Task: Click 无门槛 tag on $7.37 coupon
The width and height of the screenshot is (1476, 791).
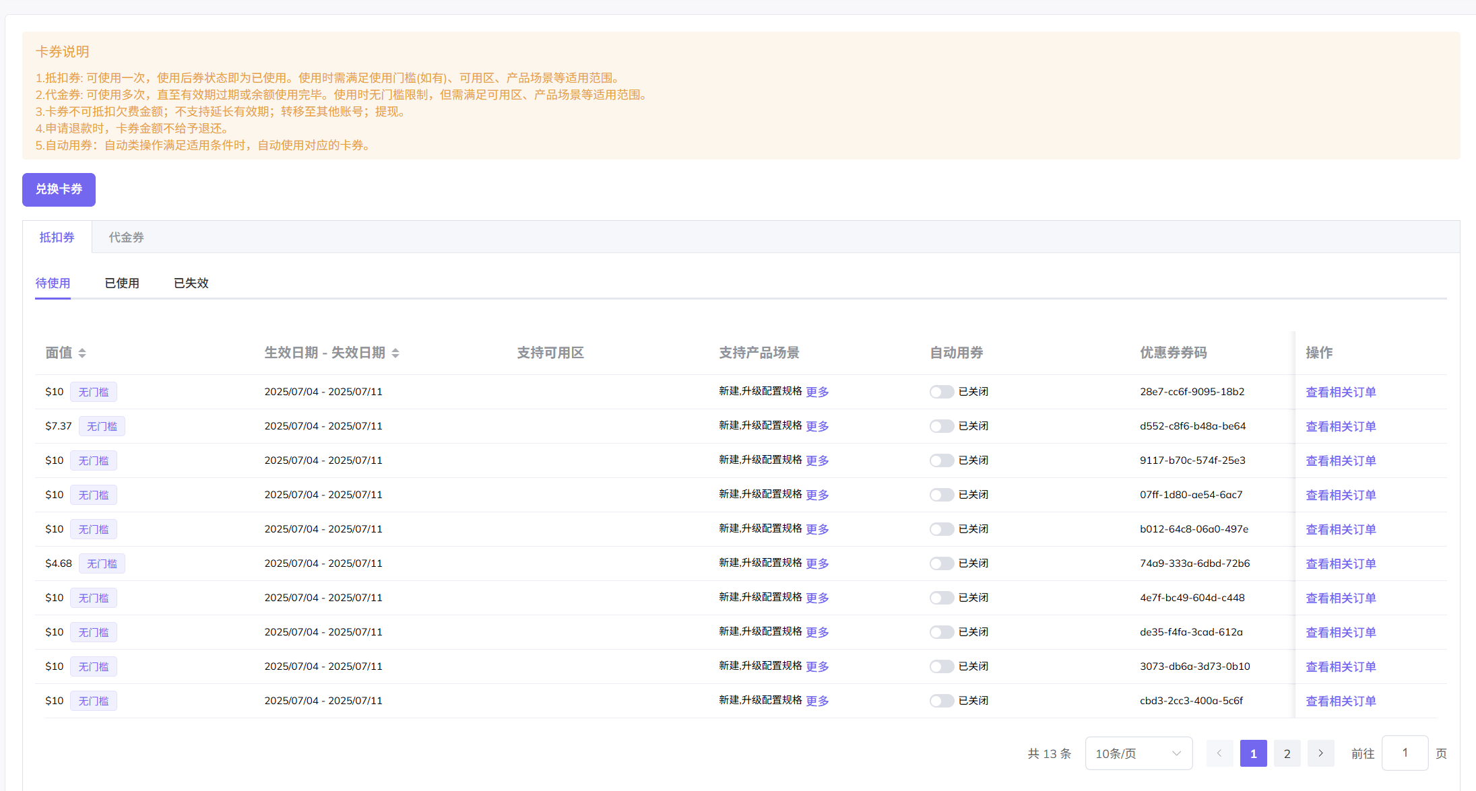Action: coord(102,426)
